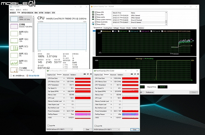The height and width of the screenshot is (135, 205).
Task: Open PerfCap Reason dropdown in left GPU-Z
Action: (64, 114)
